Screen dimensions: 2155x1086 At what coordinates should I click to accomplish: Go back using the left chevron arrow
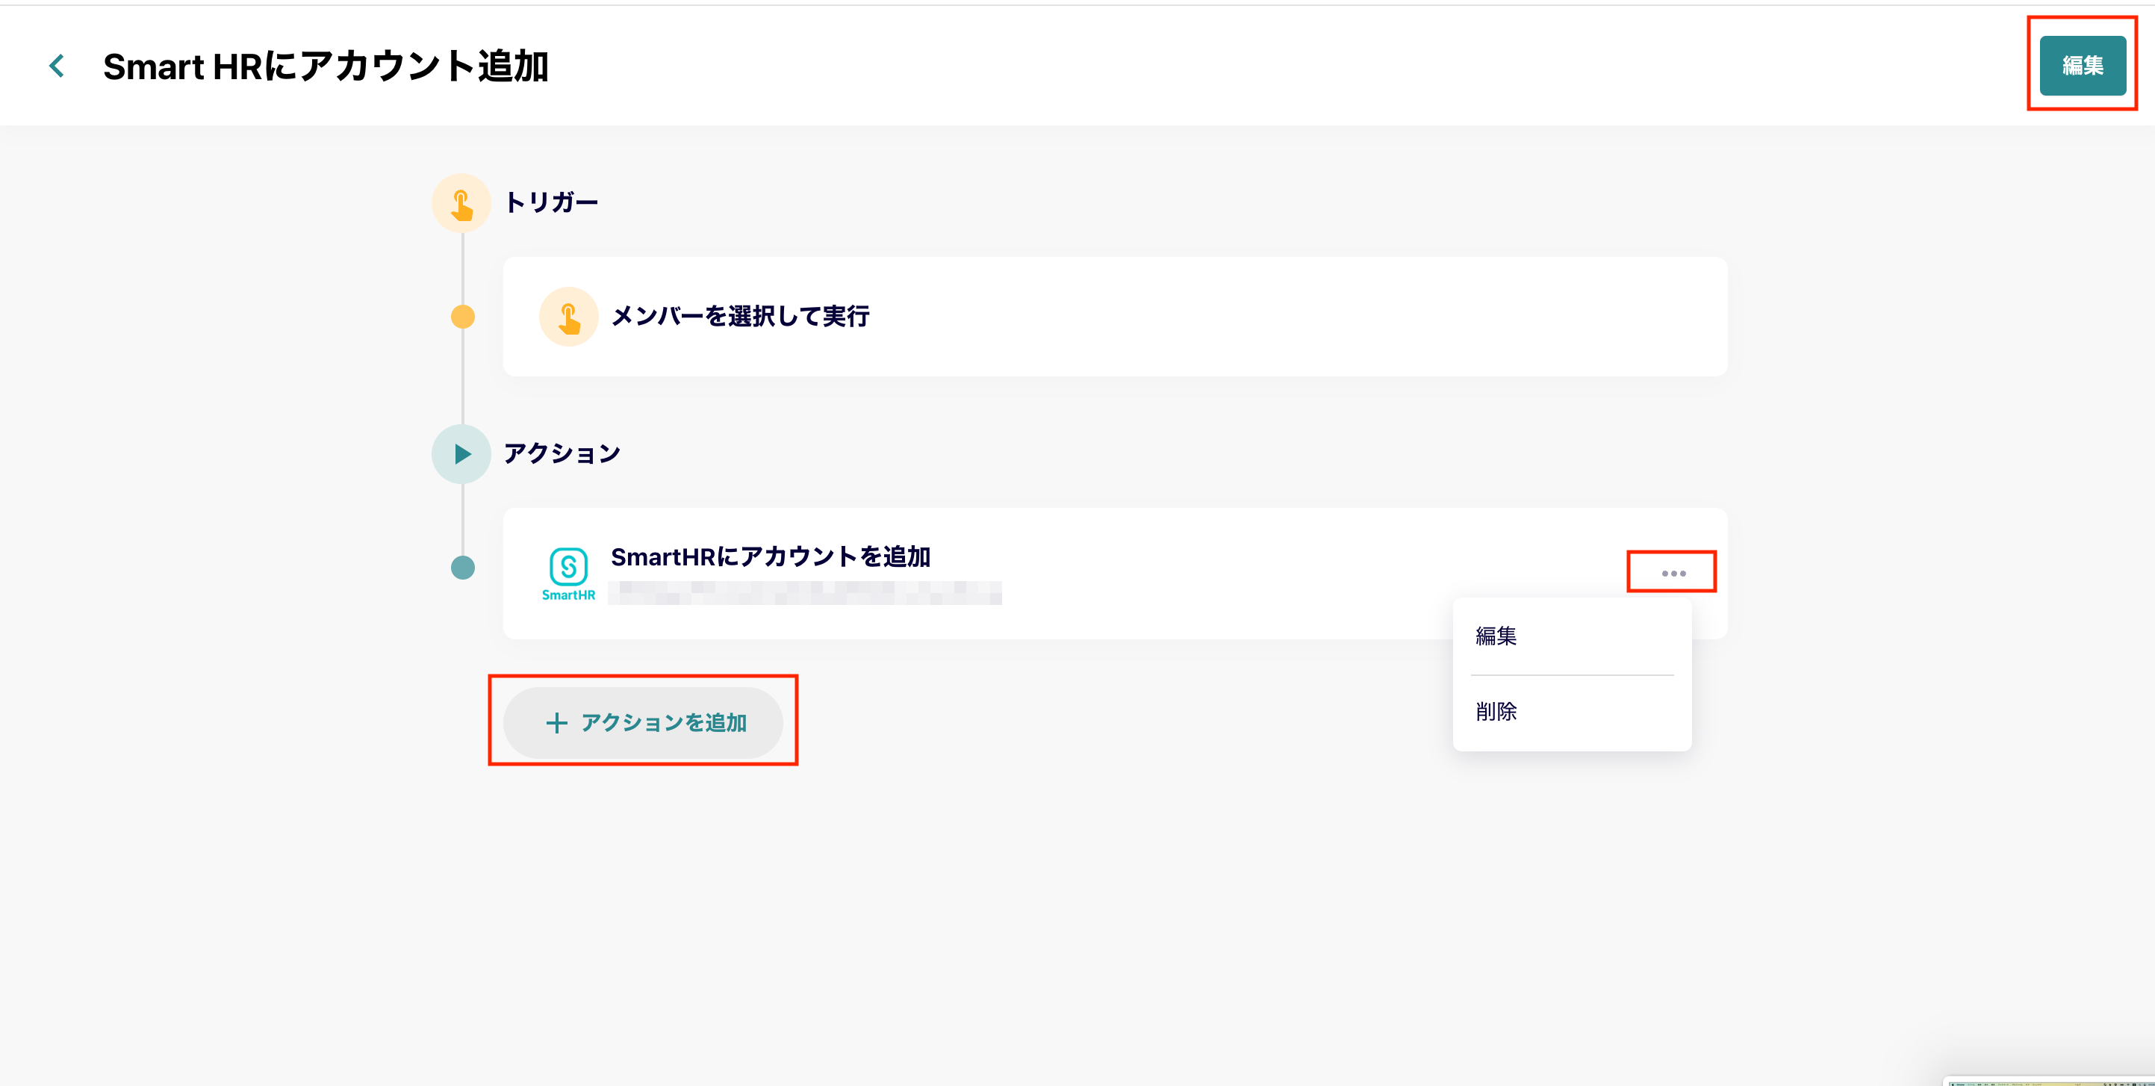pyautogui.click(x=57, y=66)
